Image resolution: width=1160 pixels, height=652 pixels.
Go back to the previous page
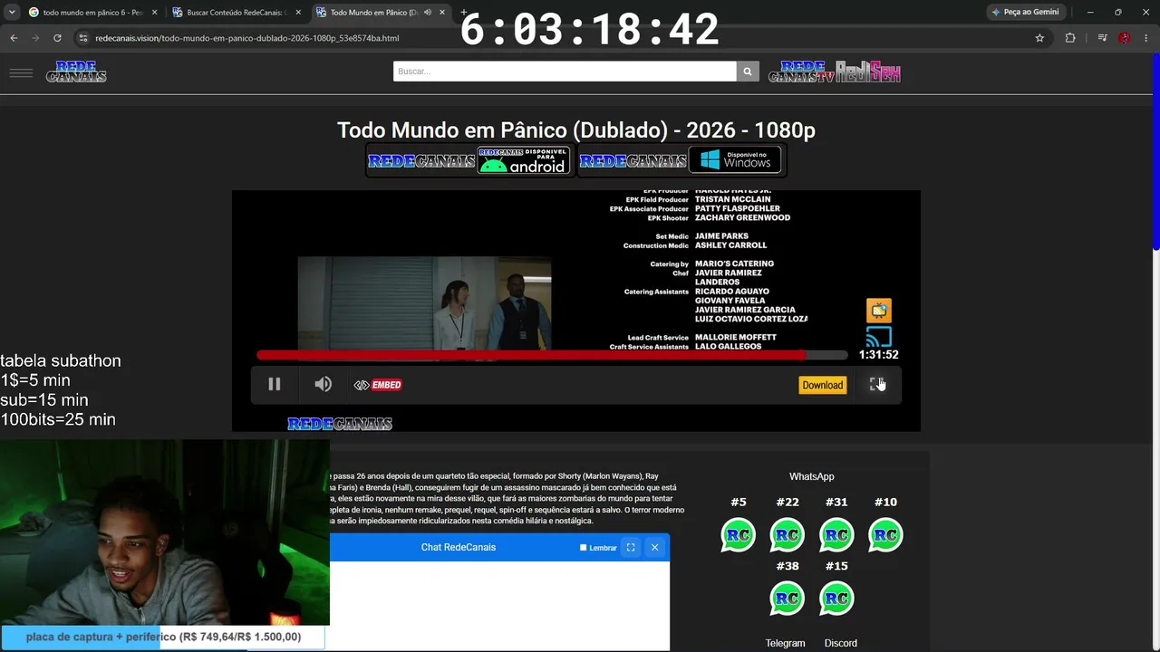click(14, 38)
